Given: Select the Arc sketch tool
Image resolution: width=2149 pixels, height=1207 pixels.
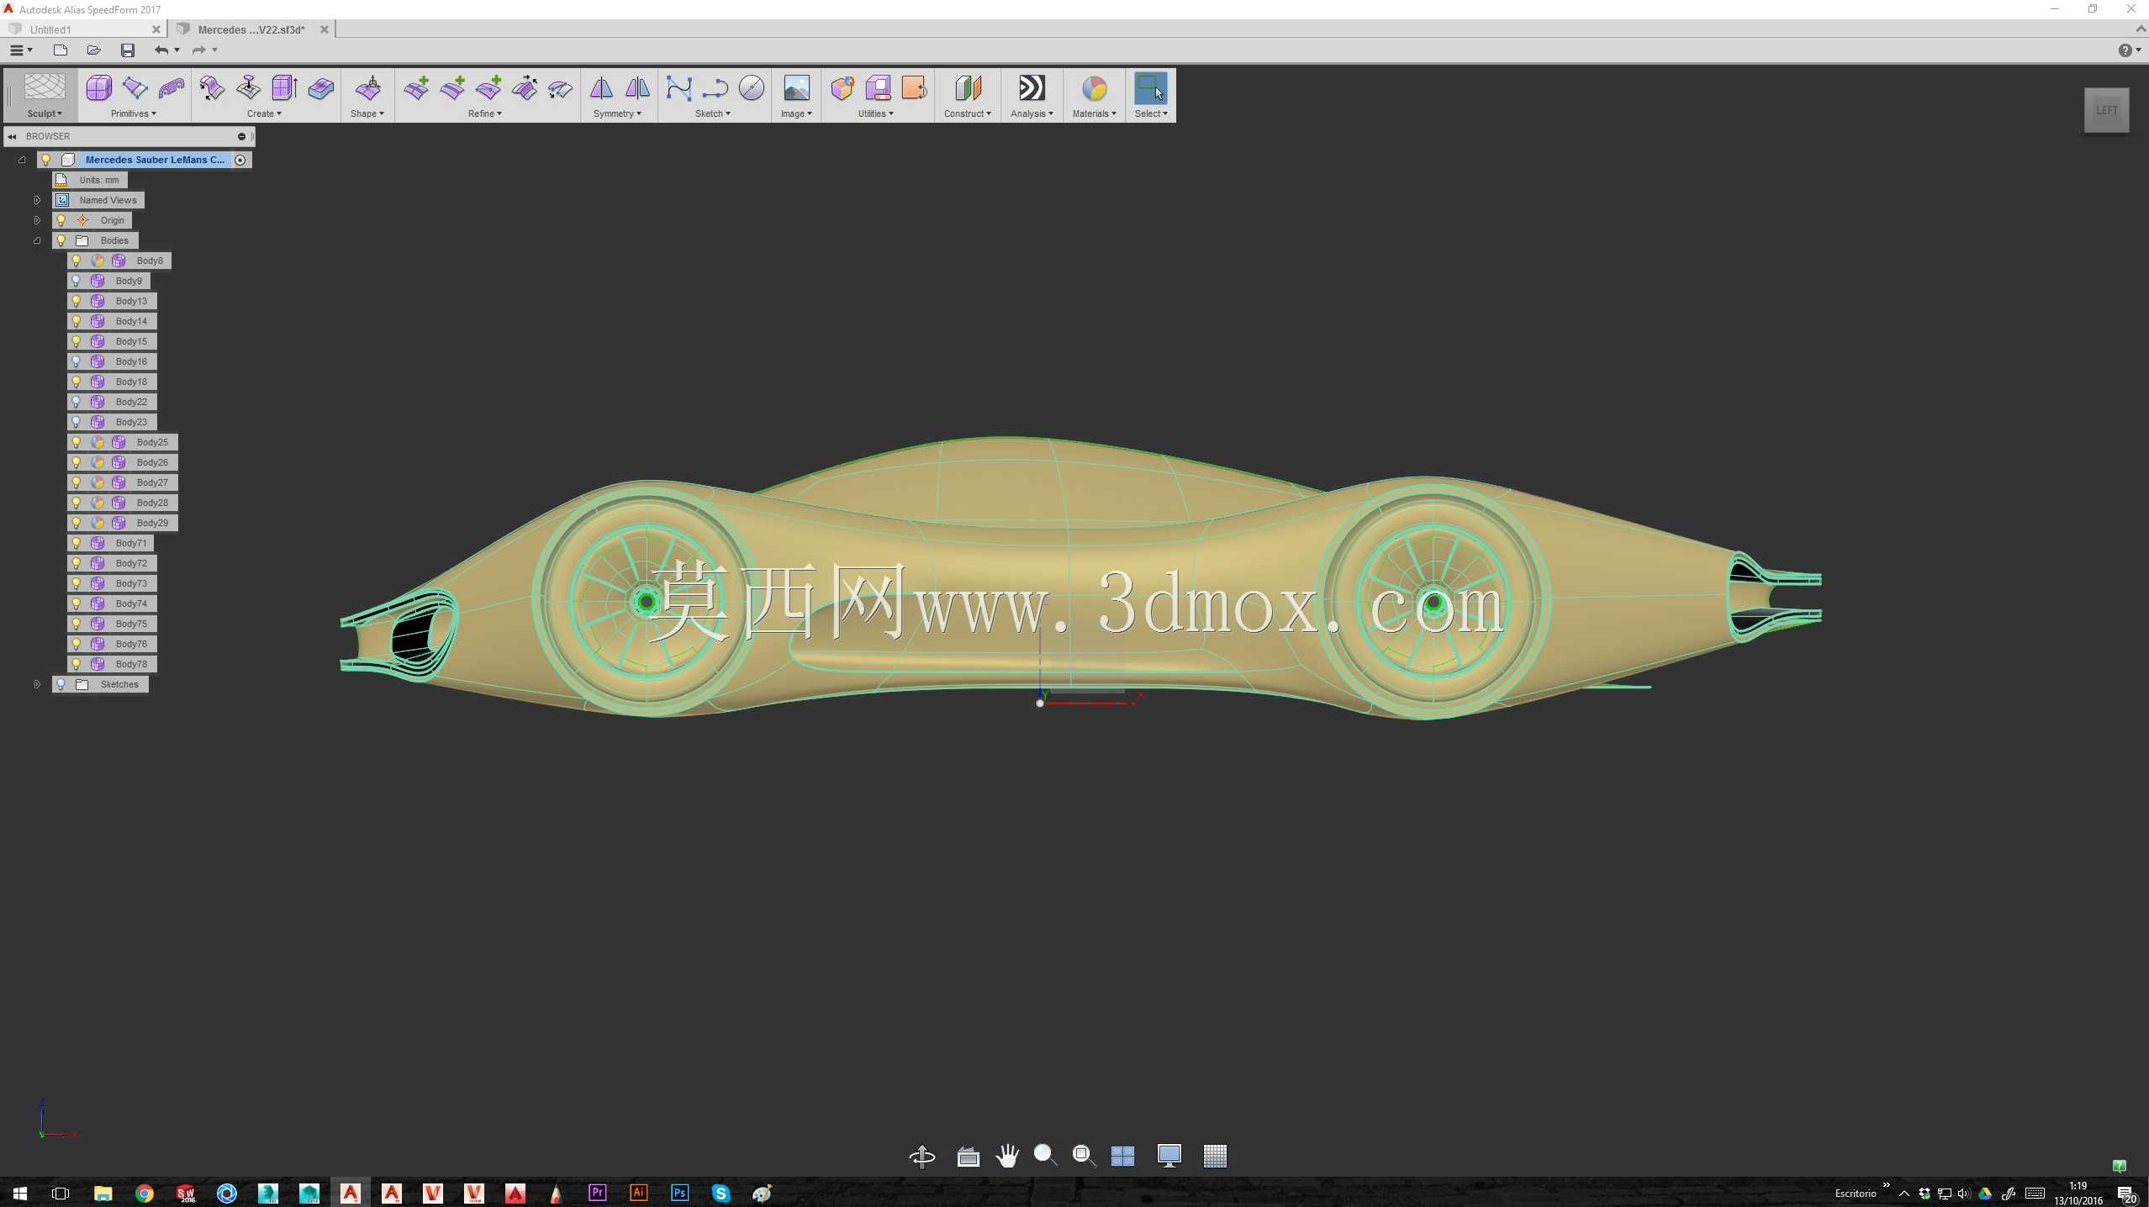Looking at the screenshot, I should click(x=715, y=87).
